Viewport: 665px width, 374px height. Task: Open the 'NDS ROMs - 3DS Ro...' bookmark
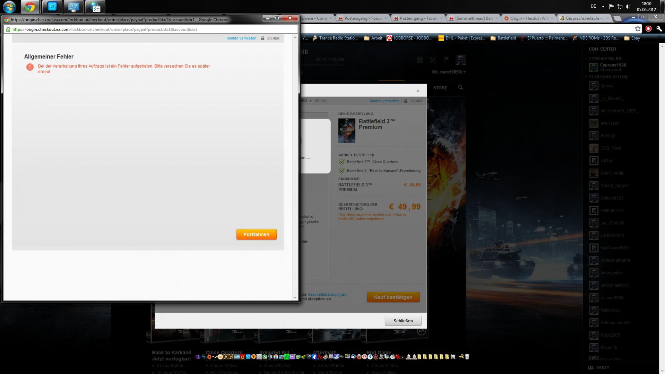click(596, 38)
